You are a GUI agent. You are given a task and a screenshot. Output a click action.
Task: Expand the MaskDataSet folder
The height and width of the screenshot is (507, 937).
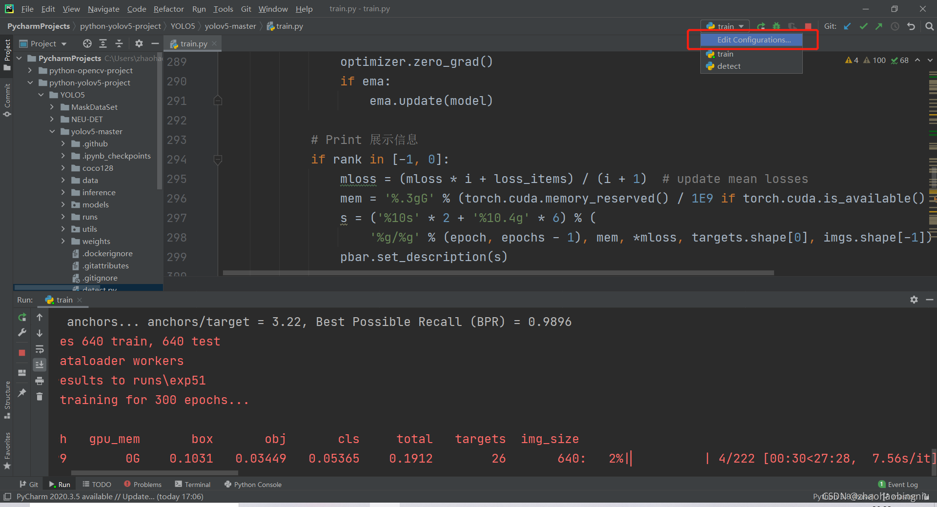pos(52,107)
